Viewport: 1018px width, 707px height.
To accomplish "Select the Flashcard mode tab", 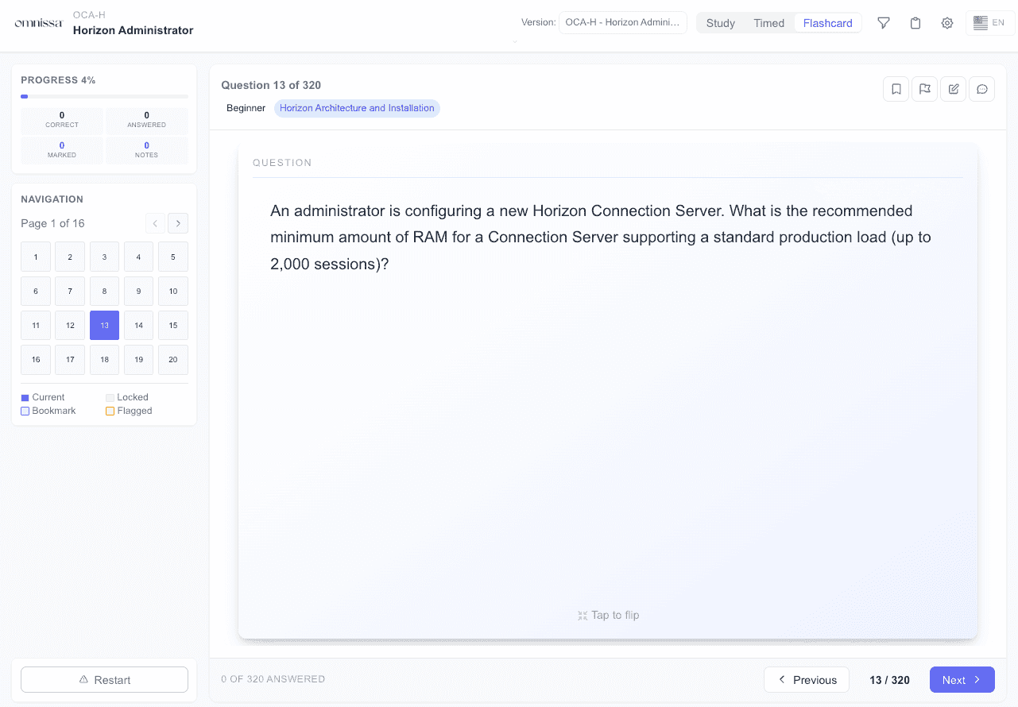I will click(x=827, y=23).
